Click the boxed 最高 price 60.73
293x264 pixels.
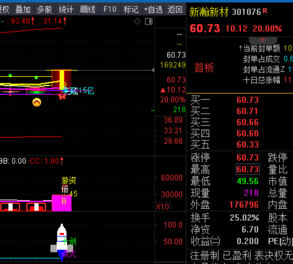[248, 169]
